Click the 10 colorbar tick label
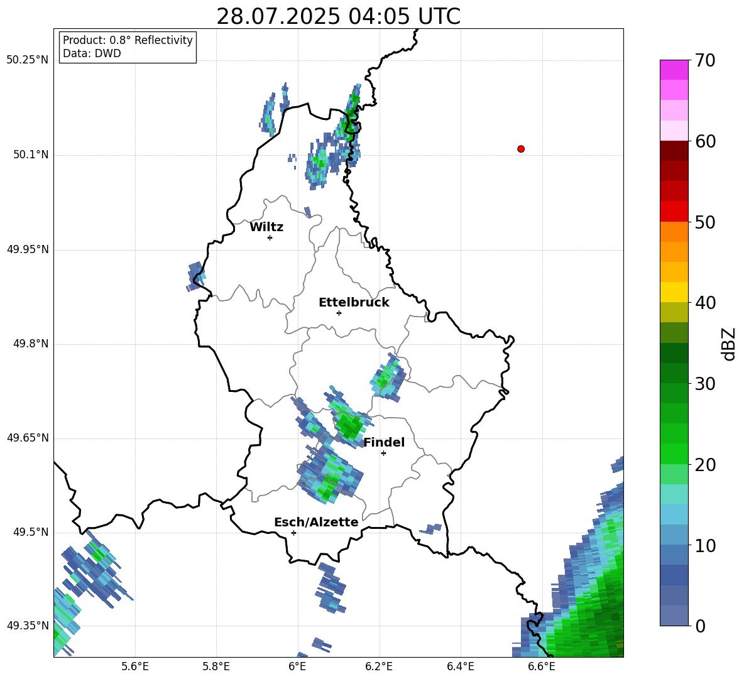The image size is (744, 679). point(705,545)
